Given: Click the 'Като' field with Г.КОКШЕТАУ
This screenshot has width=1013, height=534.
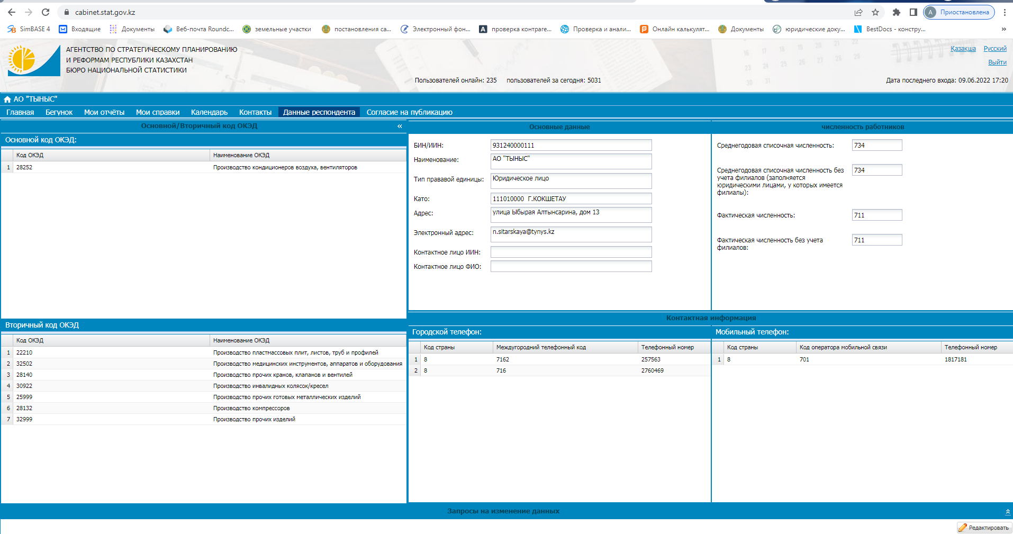Looking at the screenshot, I should click(x=571, y=198).
